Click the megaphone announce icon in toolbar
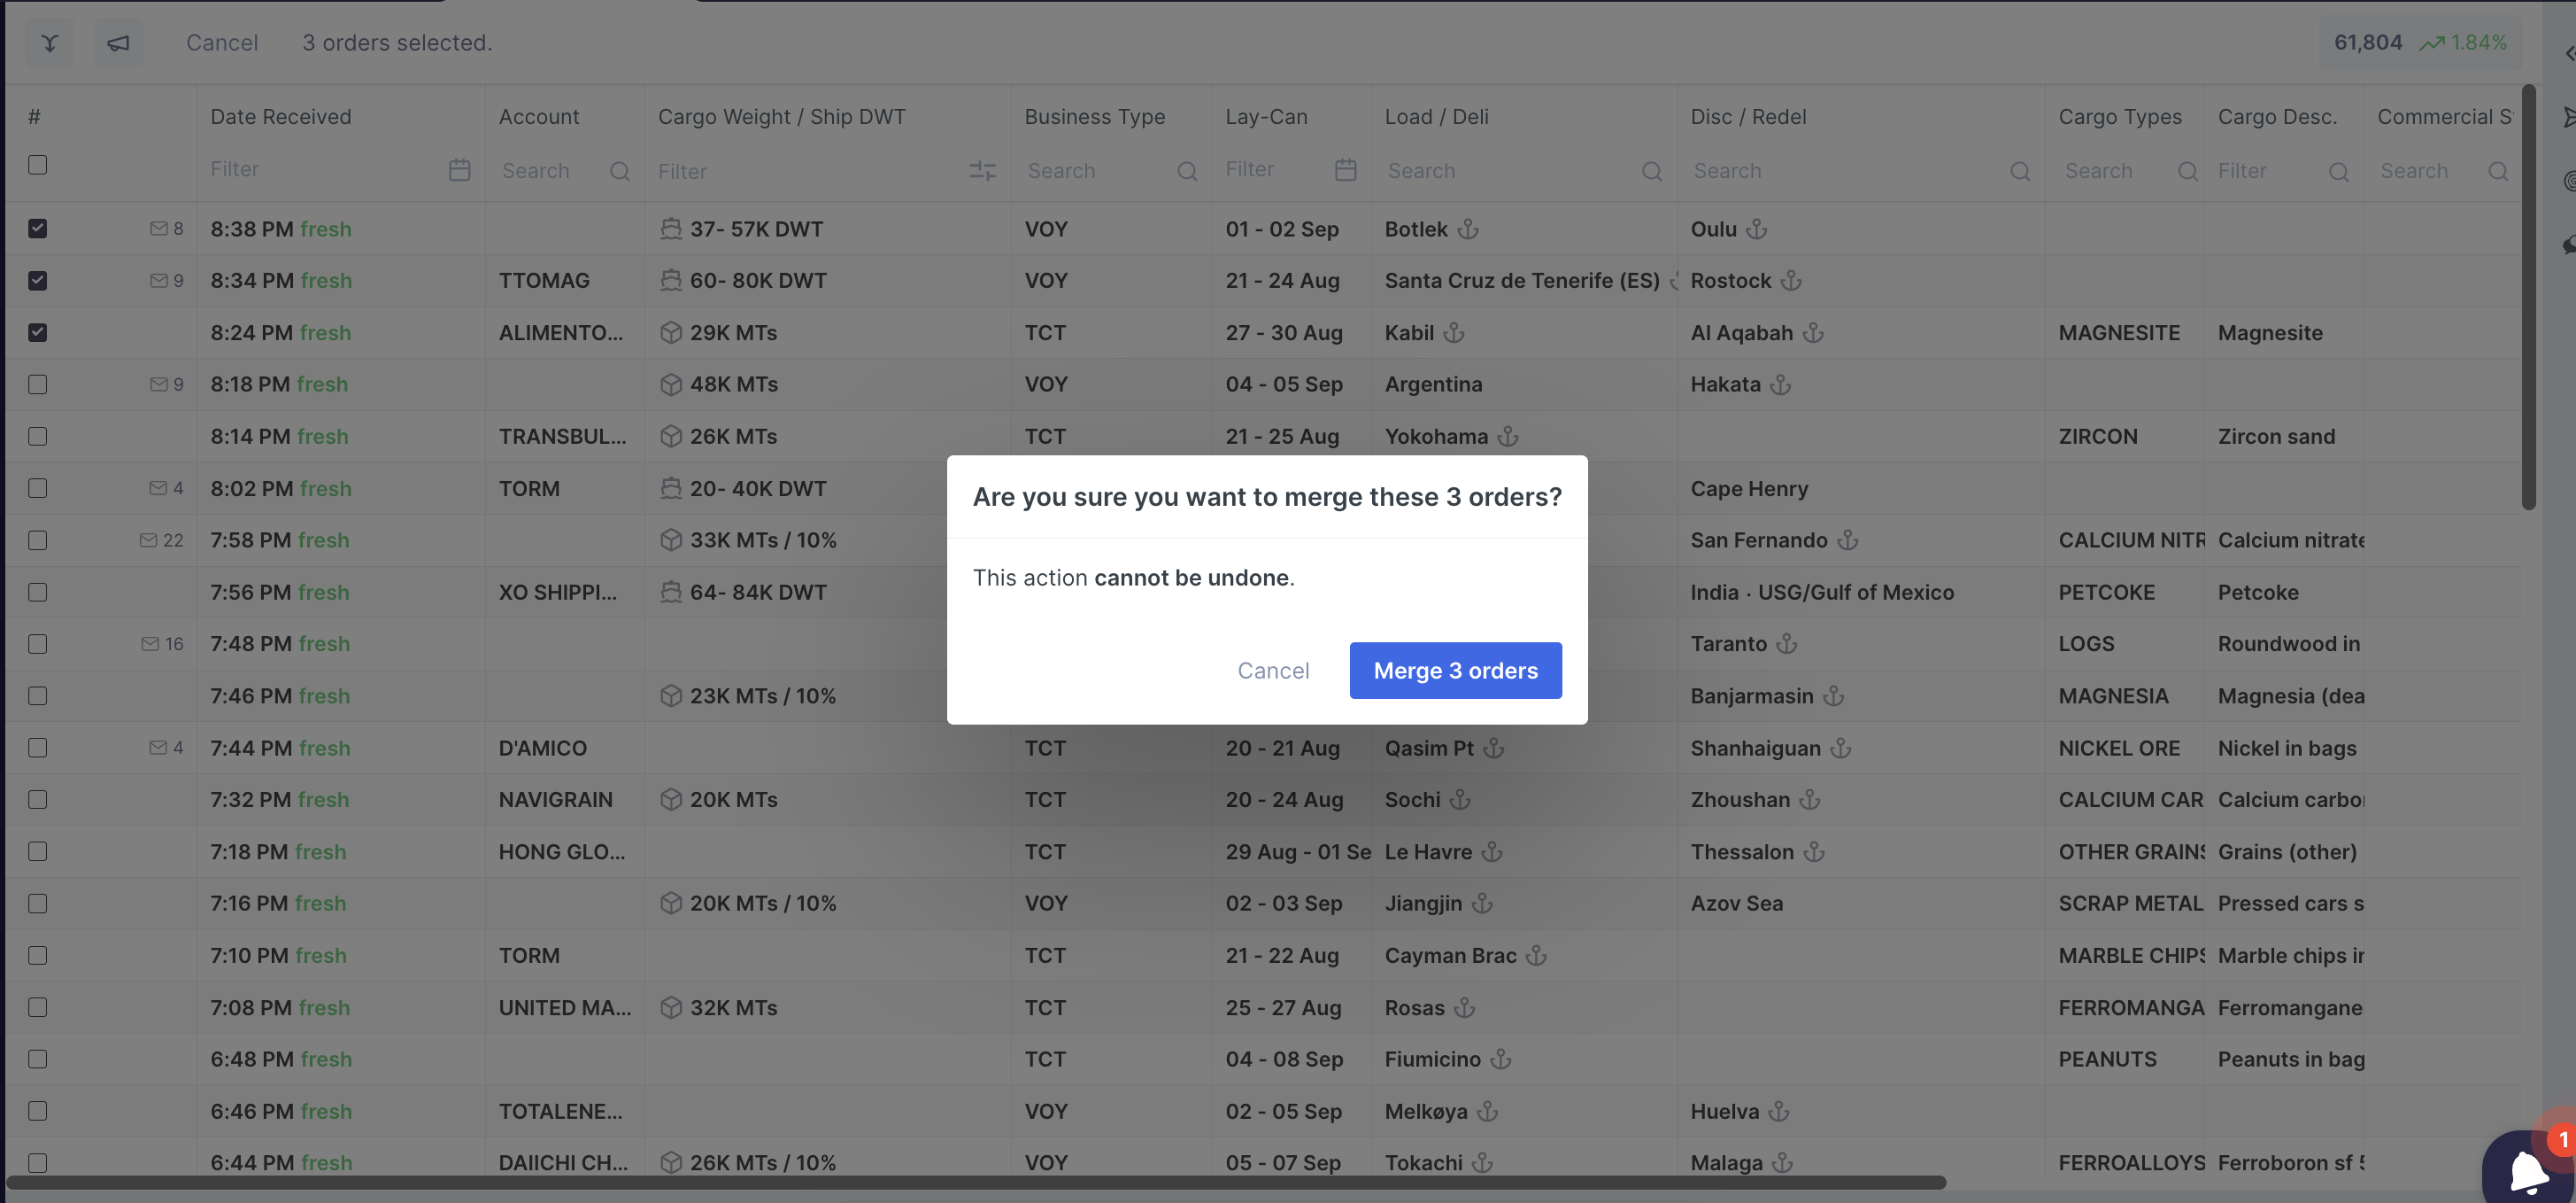This screenshot has width=2576, height=1203. (118, 43)
